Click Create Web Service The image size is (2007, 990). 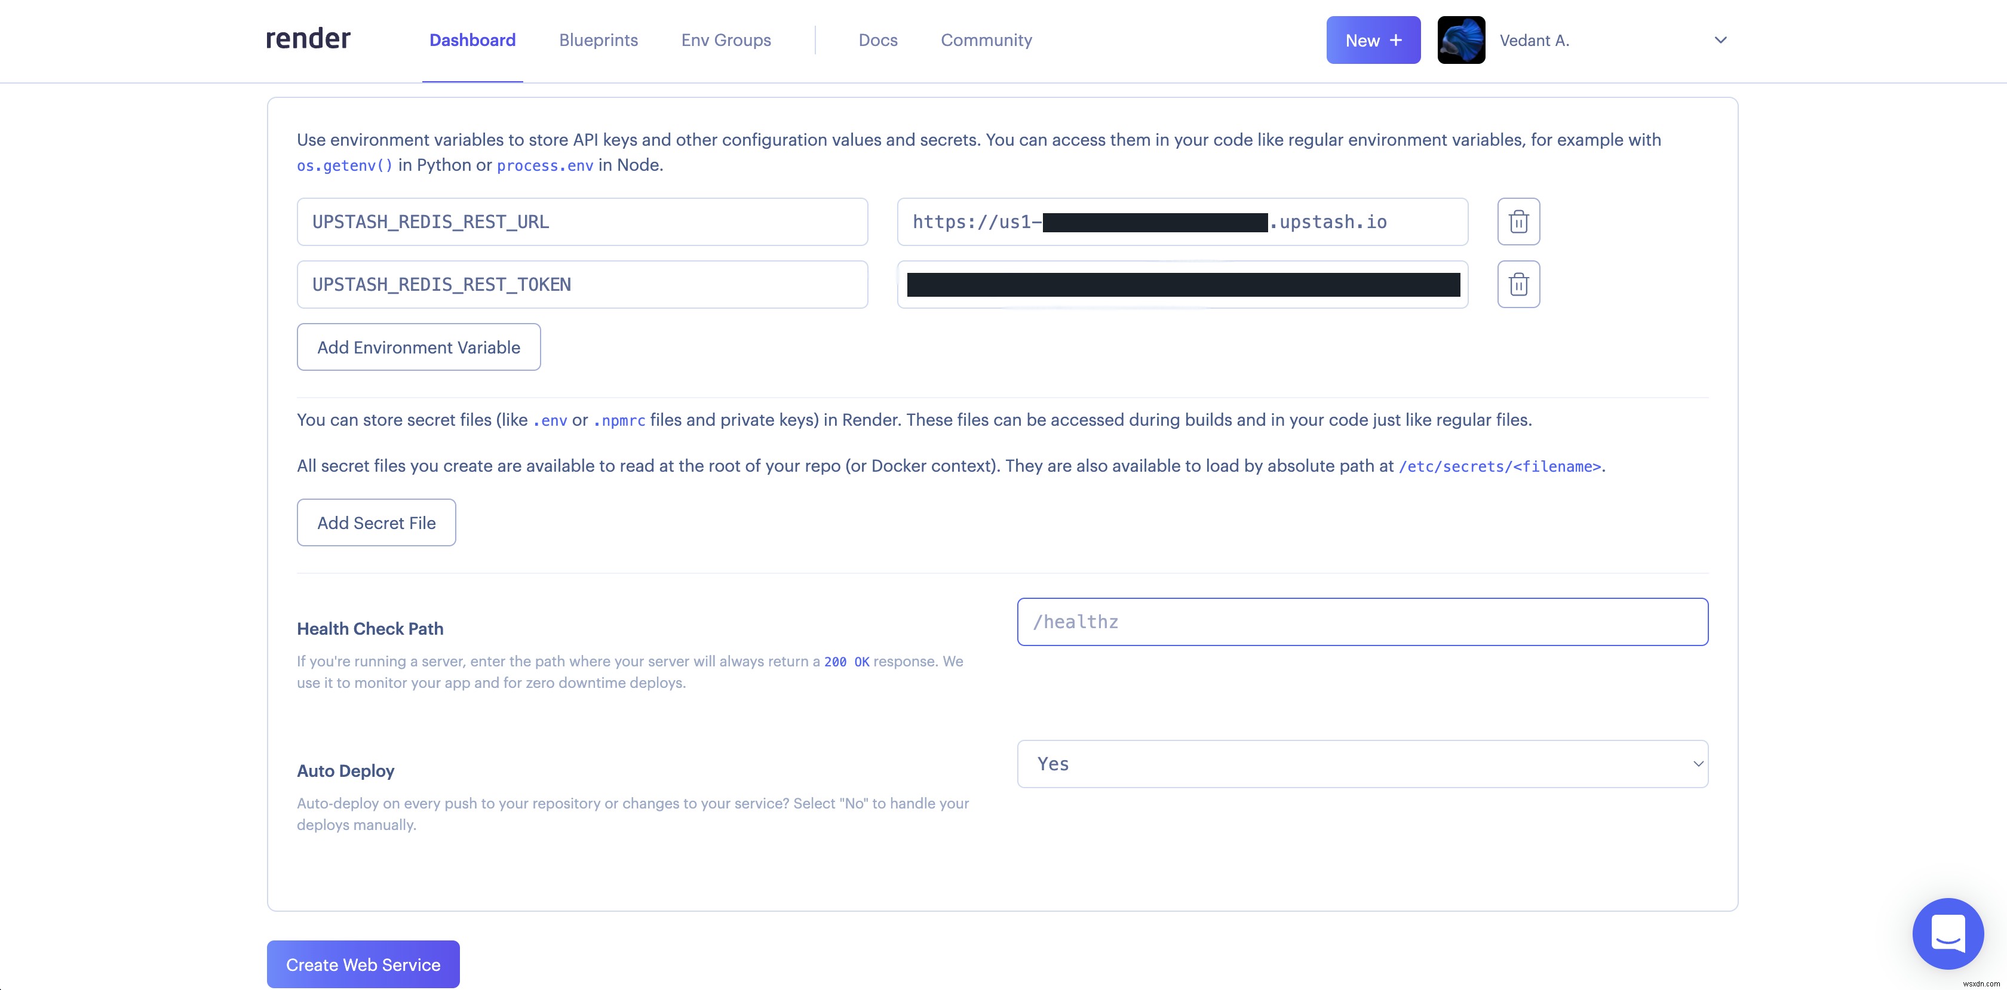pos(363,964)
